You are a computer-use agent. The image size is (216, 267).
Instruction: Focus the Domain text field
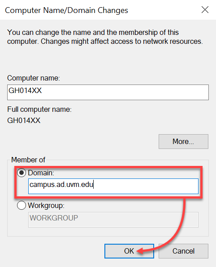point(113,186)
